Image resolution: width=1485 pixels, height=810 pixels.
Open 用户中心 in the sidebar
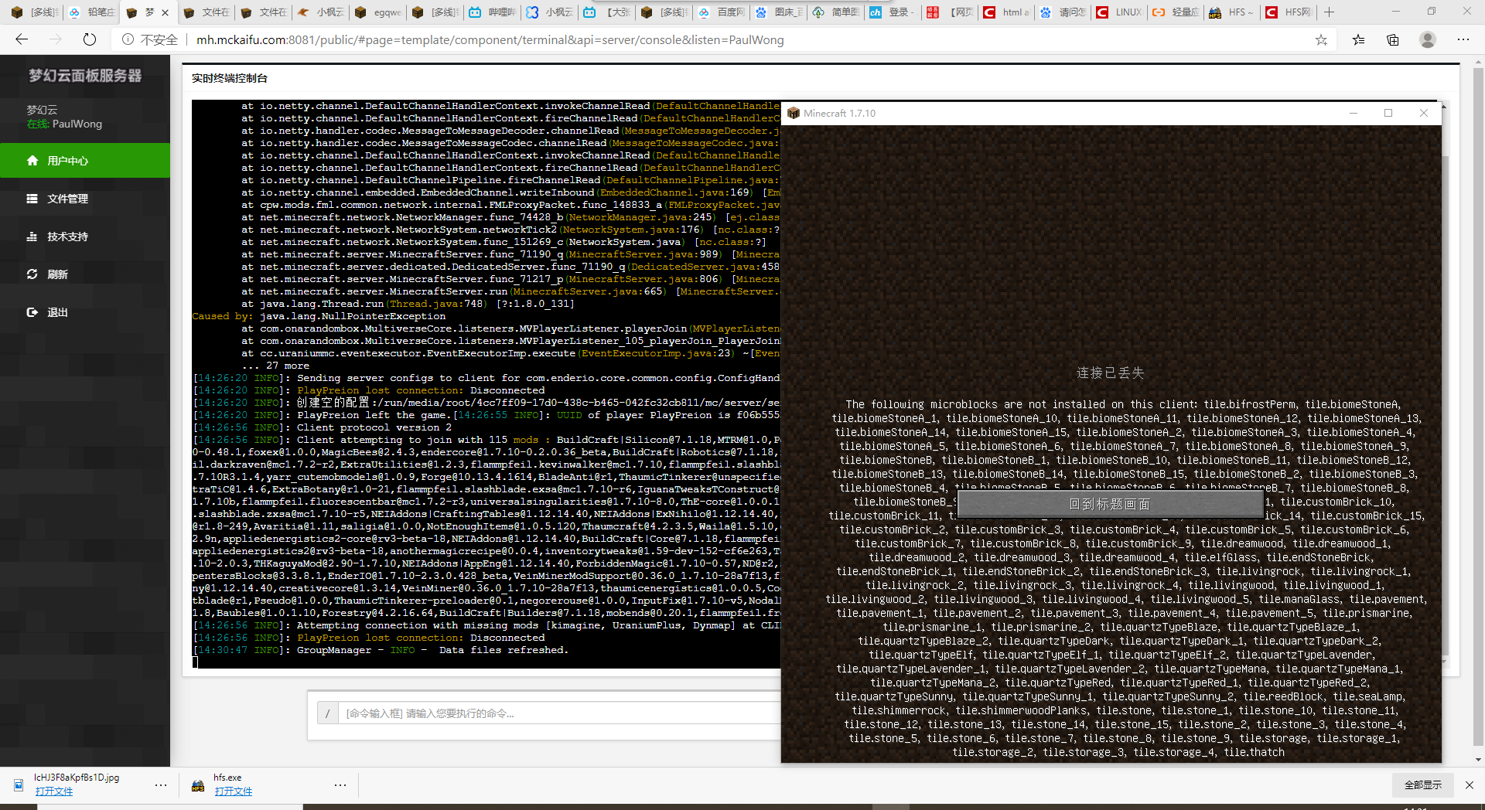point(85,161)
